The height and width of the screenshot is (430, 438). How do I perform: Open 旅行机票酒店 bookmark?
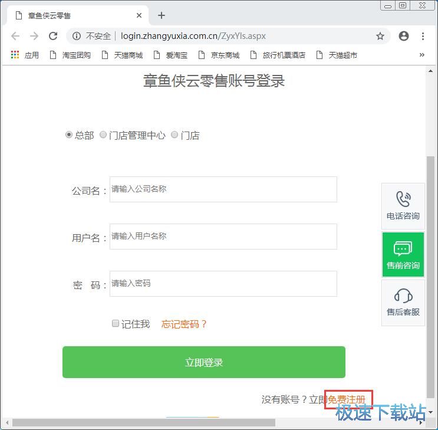pos(278,55)
